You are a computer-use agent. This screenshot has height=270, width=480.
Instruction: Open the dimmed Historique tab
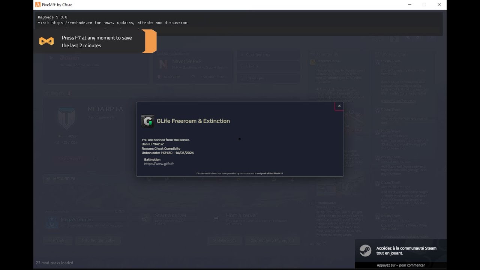point(269,78)
